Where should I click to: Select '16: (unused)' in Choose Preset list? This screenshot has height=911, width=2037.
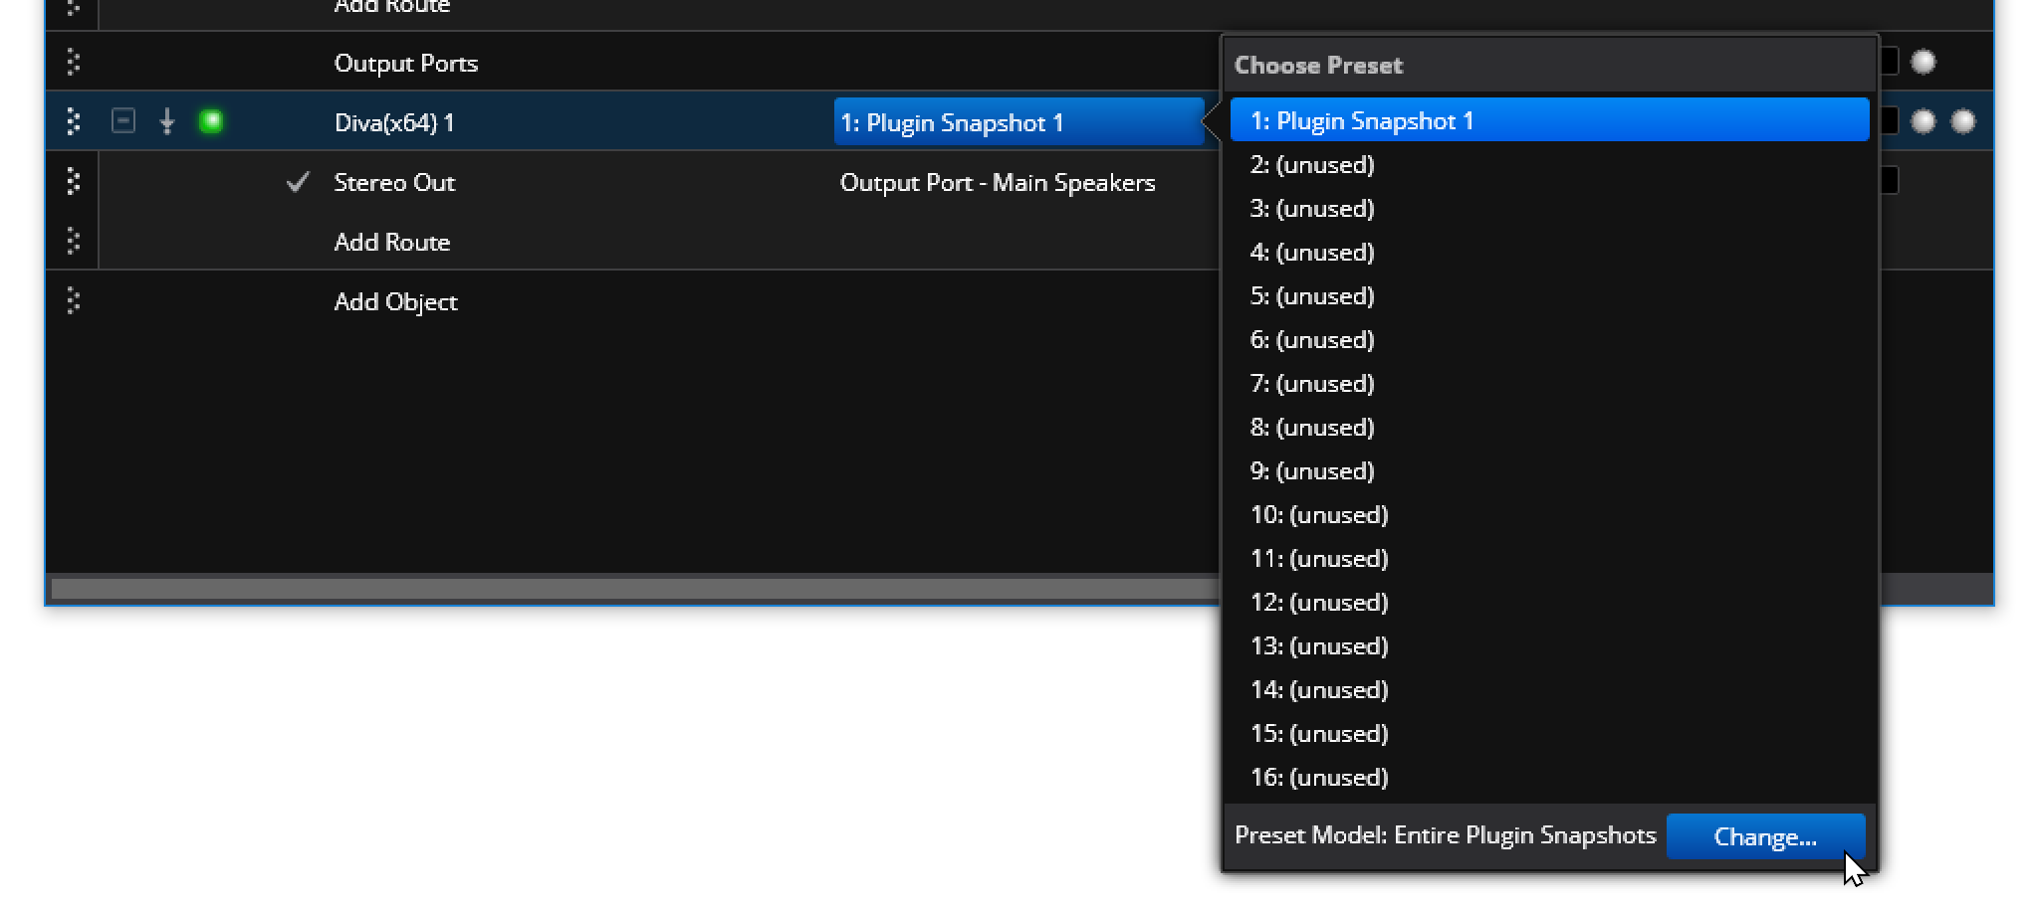coord(1549,777)
